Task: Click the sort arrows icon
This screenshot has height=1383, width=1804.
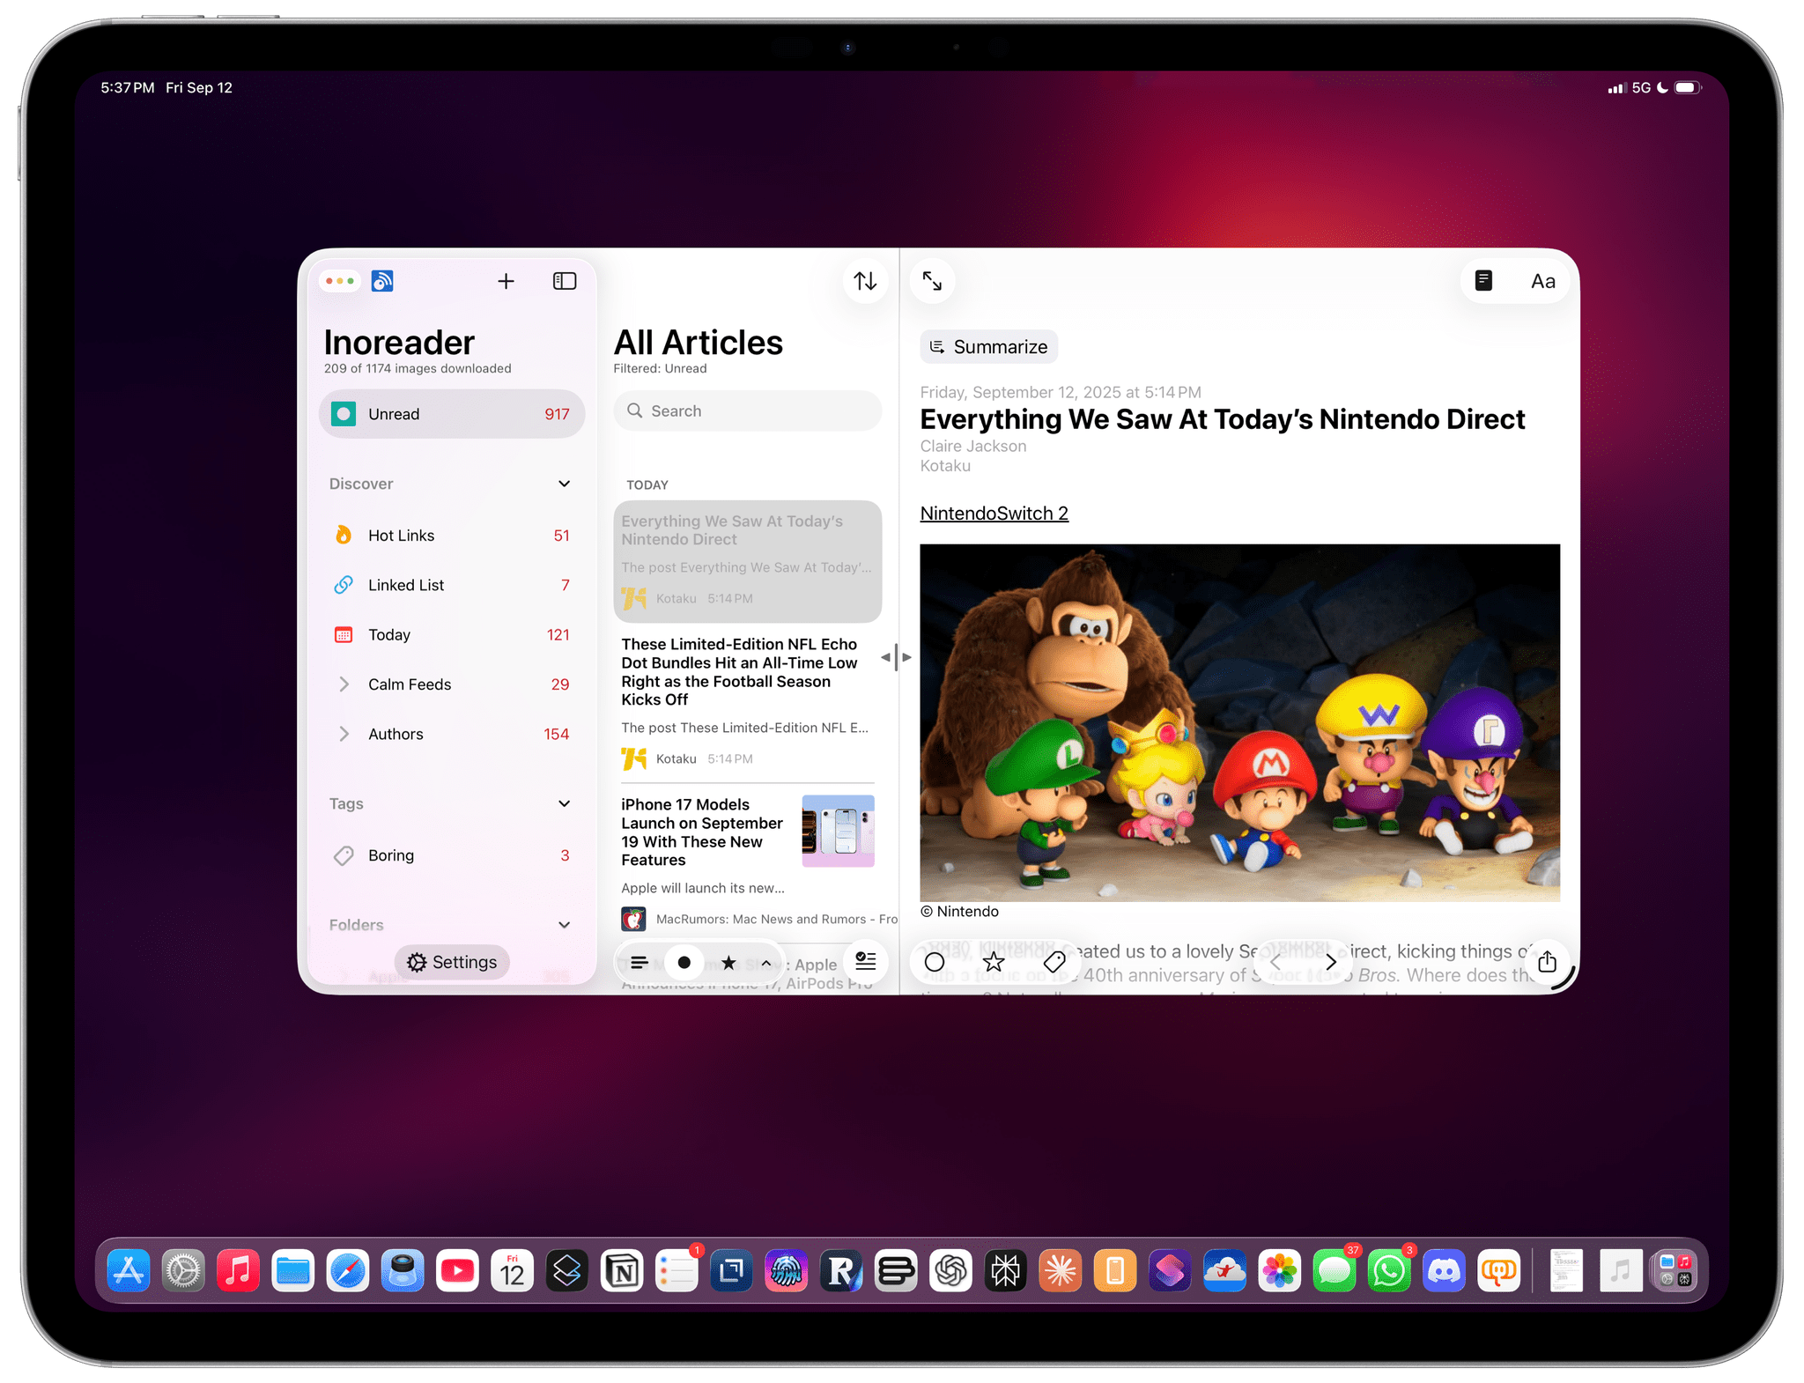Action: [865, 281]
